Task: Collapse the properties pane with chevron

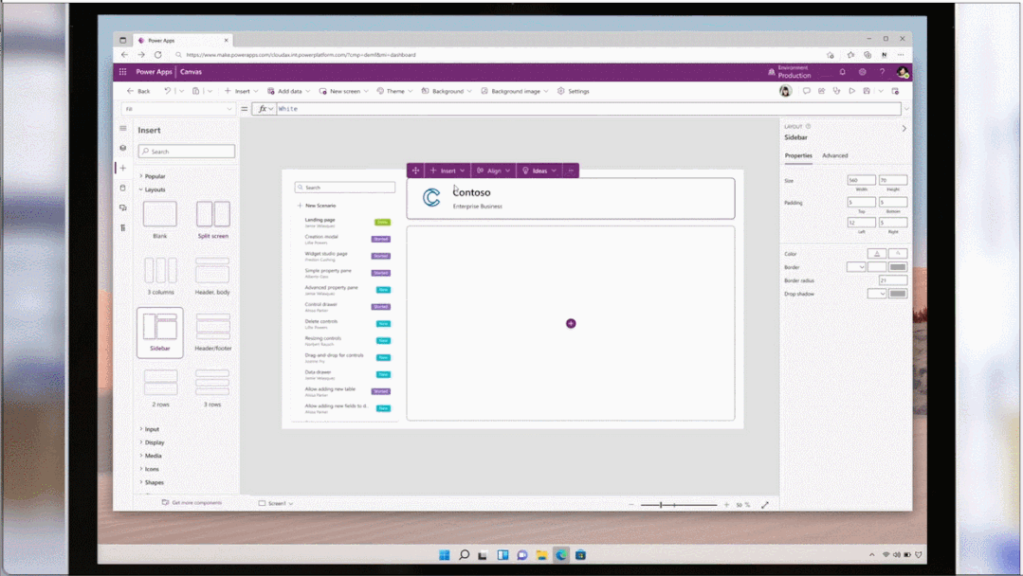Action: tap(904, 129)
